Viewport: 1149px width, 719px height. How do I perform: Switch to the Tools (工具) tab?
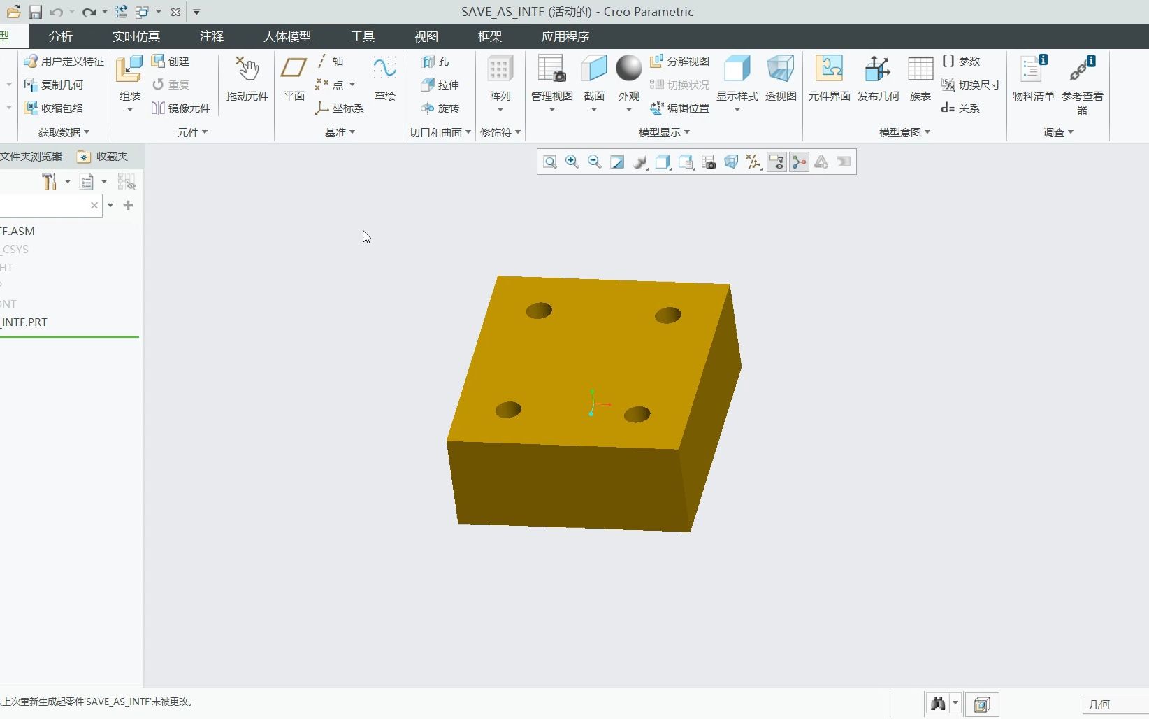363,36
